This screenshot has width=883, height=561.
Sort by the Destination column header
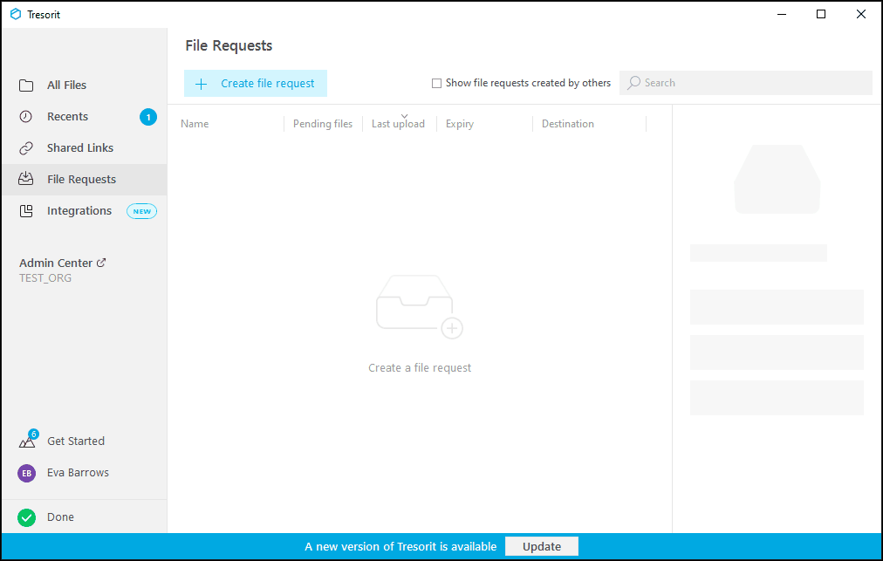coord(568,124)
